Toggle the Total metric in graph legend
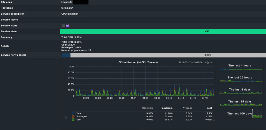This screenshot has height=130, width=266. coord(79,113)
